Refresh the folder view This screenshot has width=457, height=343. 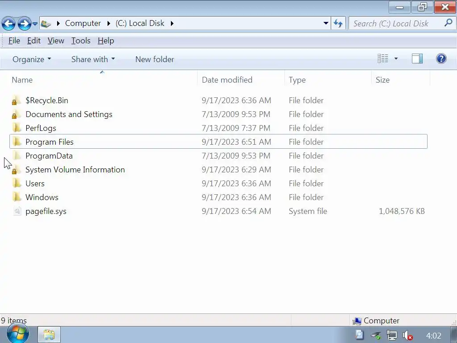point(338,23)
